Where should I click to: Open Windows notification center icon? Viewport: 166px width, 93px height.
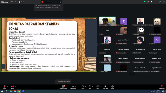pyautogui.click(x=163, y=91)
